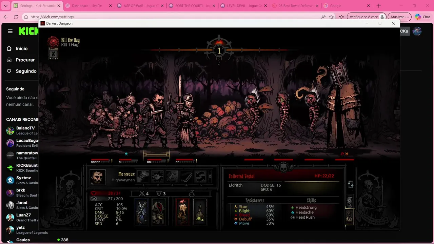This screenshot has width=434, height=244.
Task: Open Procurar in Kick sidebar
Action: click(21, 60)
